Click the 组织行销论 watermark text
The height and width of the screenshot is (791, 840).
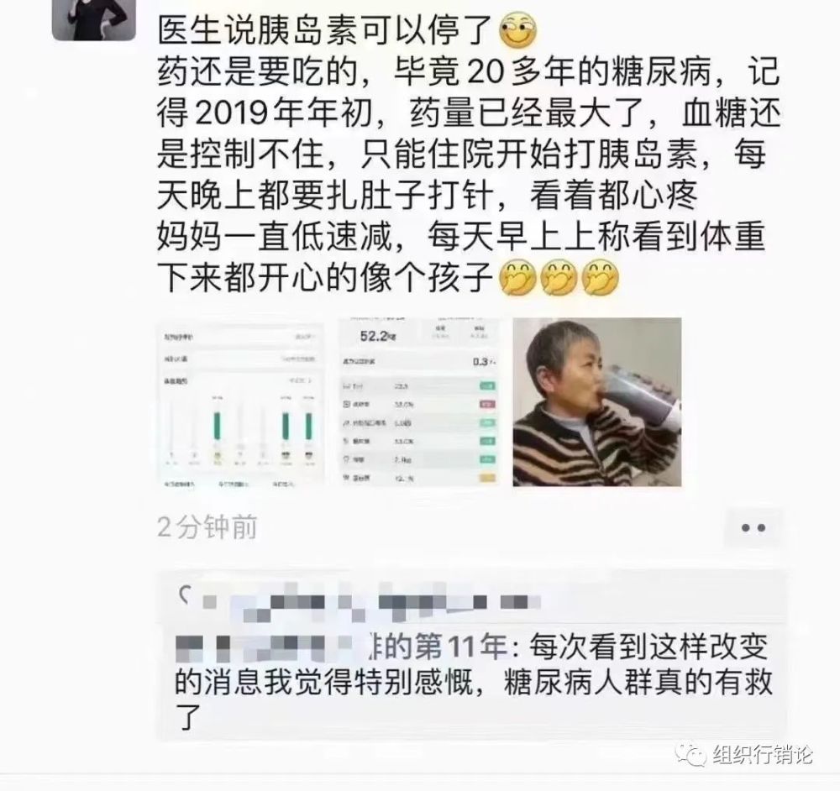point(763,755)
